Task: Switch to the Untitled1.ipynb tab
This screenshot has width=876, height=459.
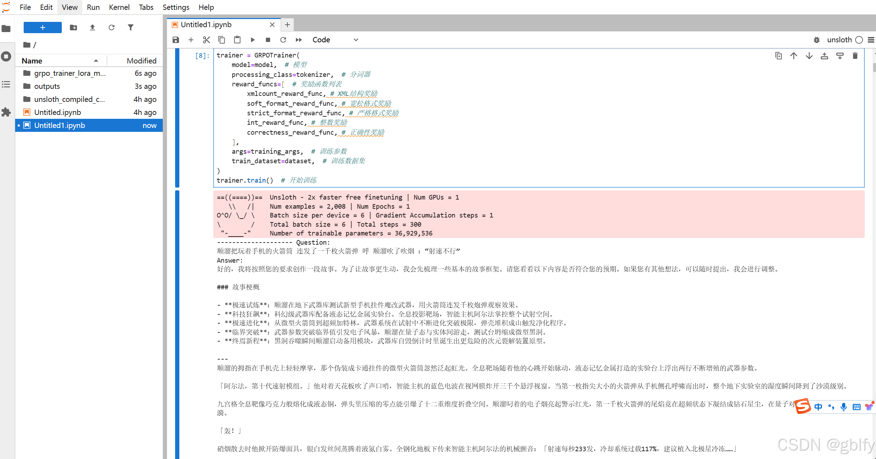Action: pos(206,25)
